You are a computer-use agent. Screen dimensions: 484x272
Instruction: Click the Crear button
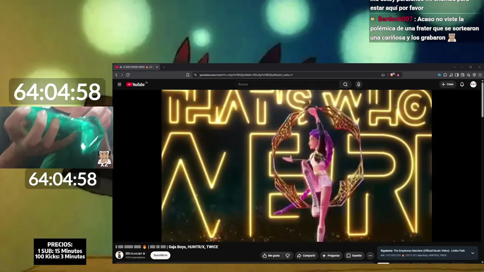[x=447, y=84]
